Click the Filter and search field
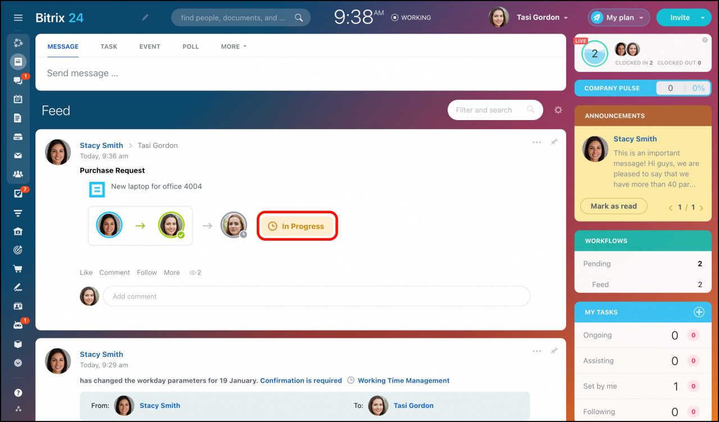The image size is (719, 422). pos(495,110)
